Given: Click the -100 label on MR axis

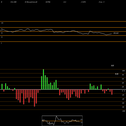Looking at the screenshot, I should tap(123, 111).
